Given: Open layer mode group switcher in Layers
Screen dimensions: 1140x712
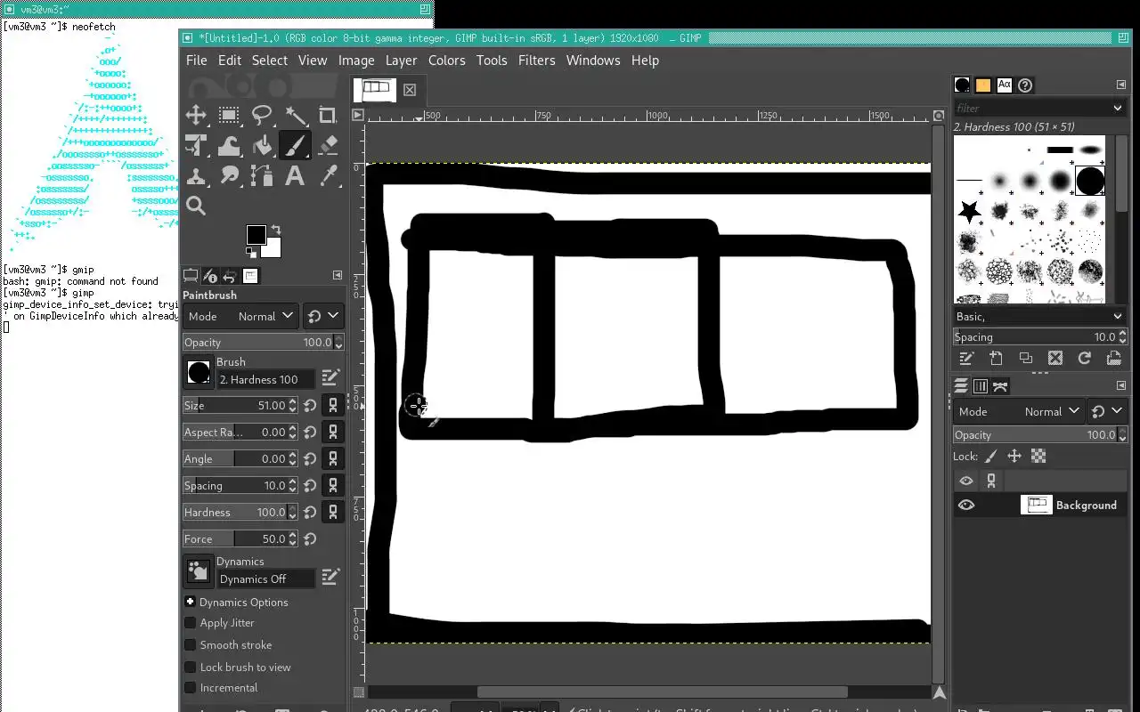Looking at the screenshot, I should pyautogui.click(x=1106, y=411).
